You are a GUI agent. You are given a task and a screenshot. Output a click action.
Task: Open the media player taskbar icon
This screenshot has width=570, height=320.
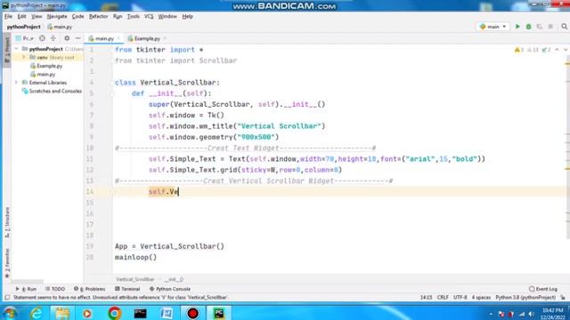(87, 313)
